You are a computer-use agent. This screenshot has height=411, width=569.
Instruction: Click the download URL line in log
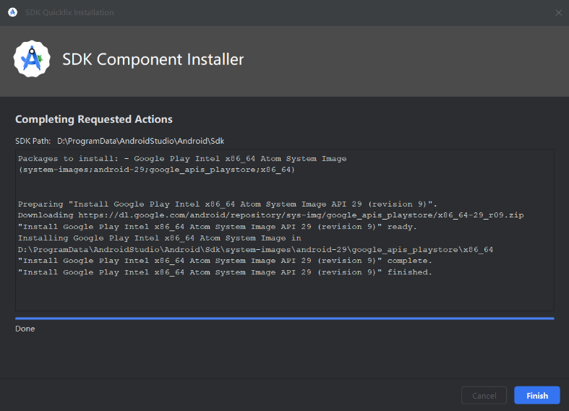point(270,215)
